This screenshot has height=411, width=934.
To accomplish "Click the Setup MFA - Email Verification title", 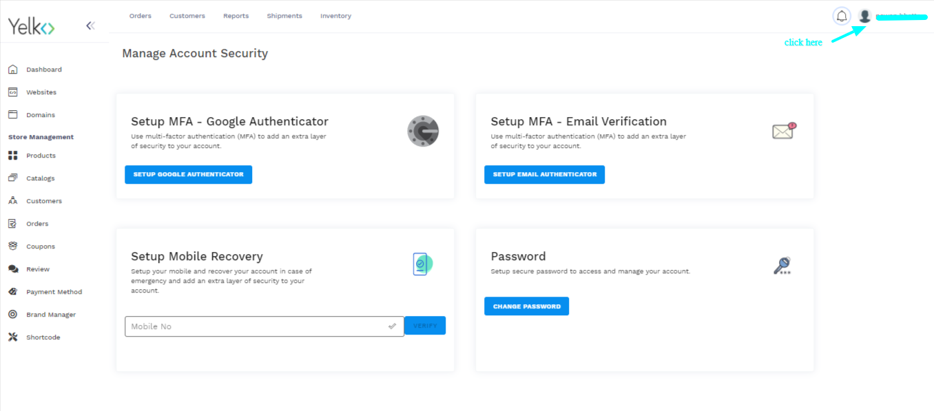I will click(579, 121).
